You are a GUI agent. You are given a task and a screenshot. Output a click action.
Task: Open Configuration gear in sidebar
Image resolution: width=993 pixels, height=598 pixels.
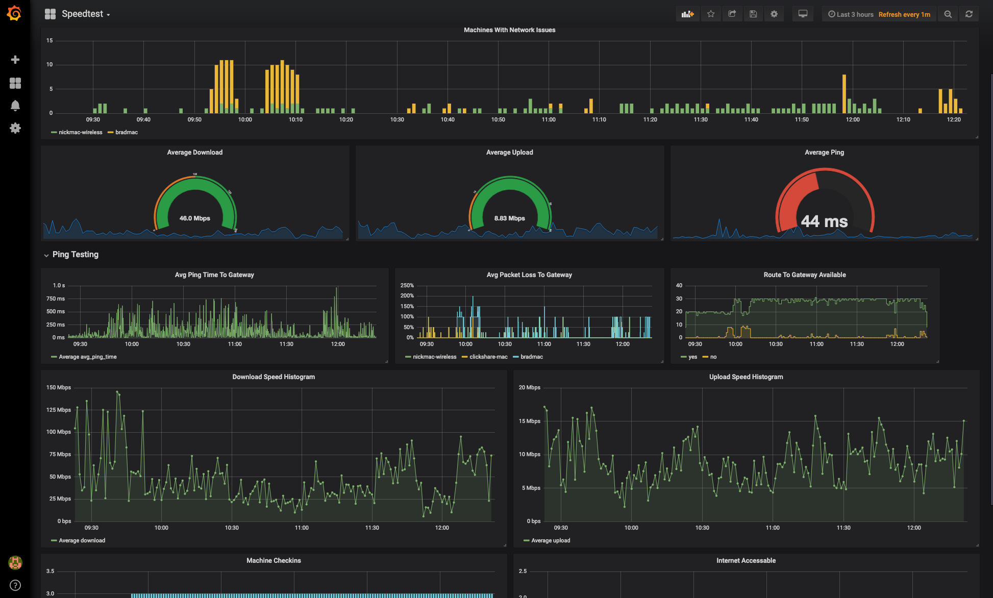click(15, 128)
